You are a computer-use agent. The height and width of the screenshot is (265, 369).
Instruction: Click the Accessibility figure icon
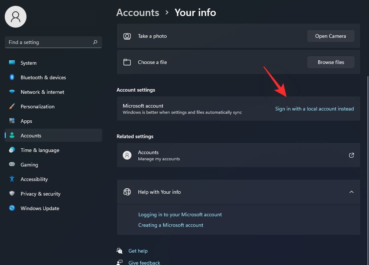[12, 179]
